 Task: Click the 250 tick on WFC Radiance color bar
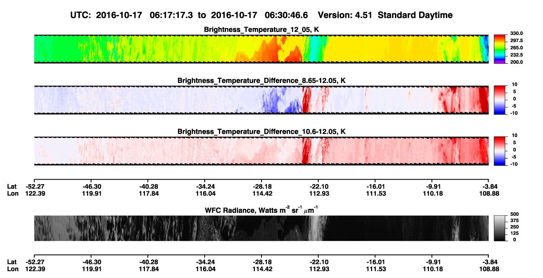coord(515,227)
